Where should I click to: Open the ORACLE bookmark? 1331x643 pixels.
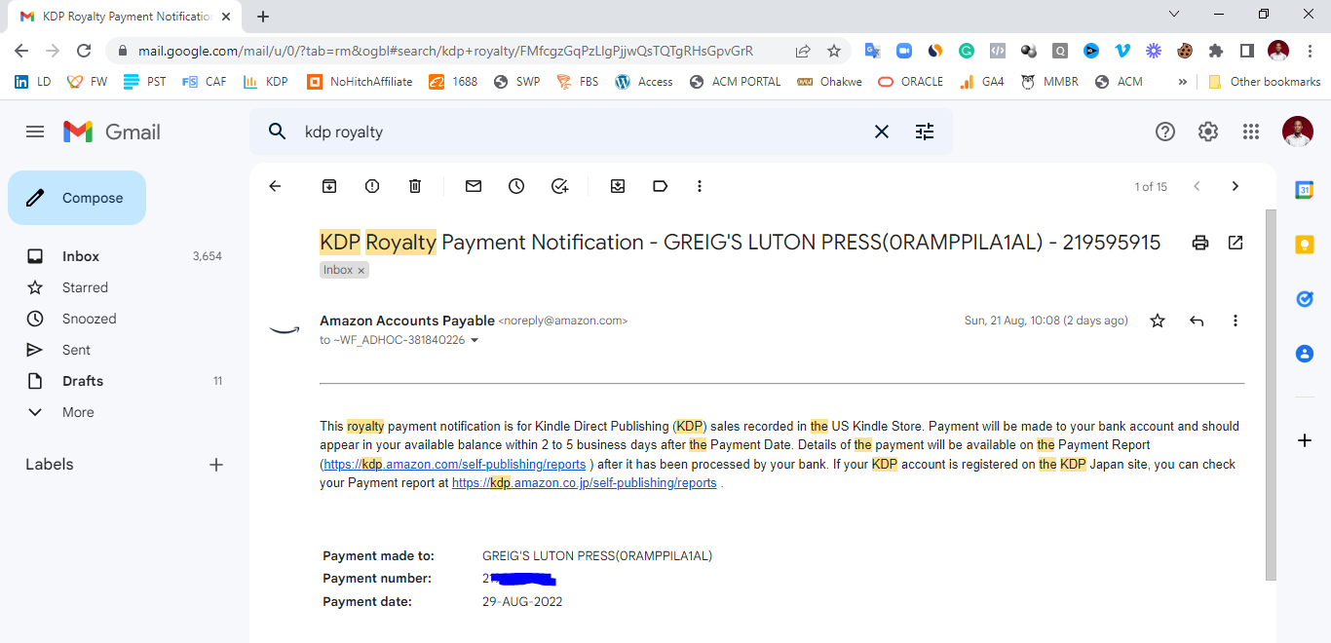(x=911, y=82)
